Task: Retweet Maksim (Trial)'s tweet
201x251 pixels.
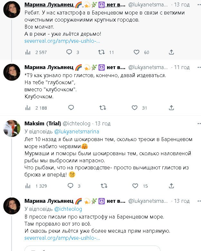Action: pos(103,186)
